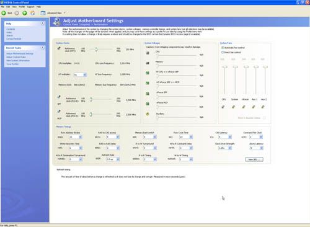Open the RAS to CAS access dropdown

coord(118,137)
